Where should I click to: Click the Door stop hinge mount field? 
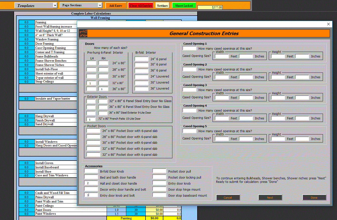(159, 189)
